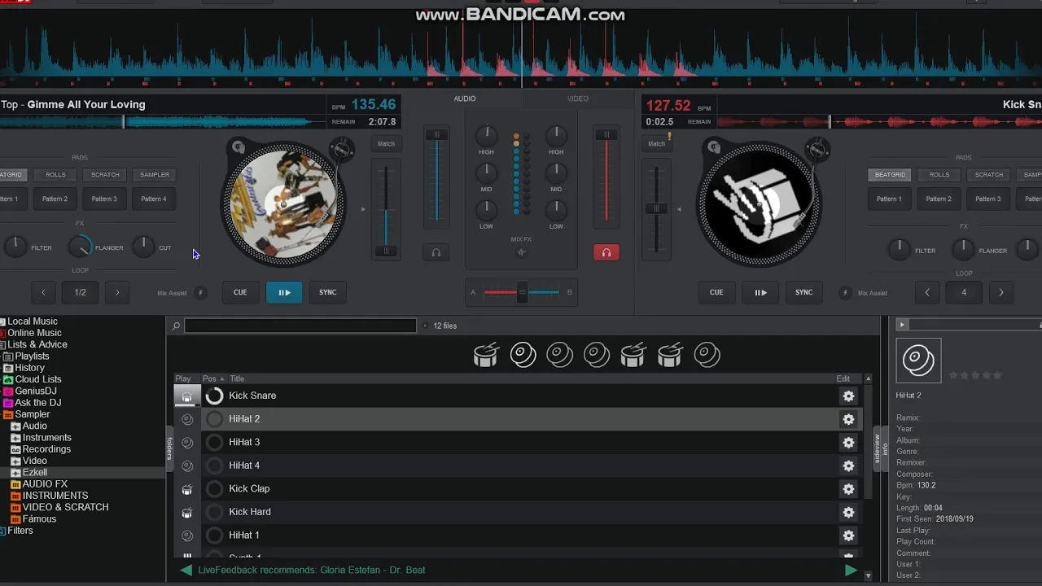
Task: Toggle the left deck FILTER effect
Action: (x=15, y=247)
